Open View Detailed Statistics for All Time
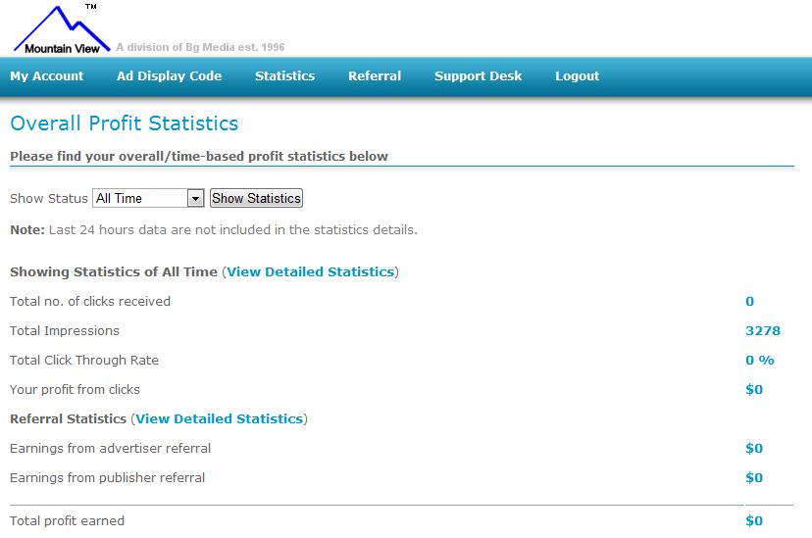Viewport: 812px width, 538px height. coord(310,272)
